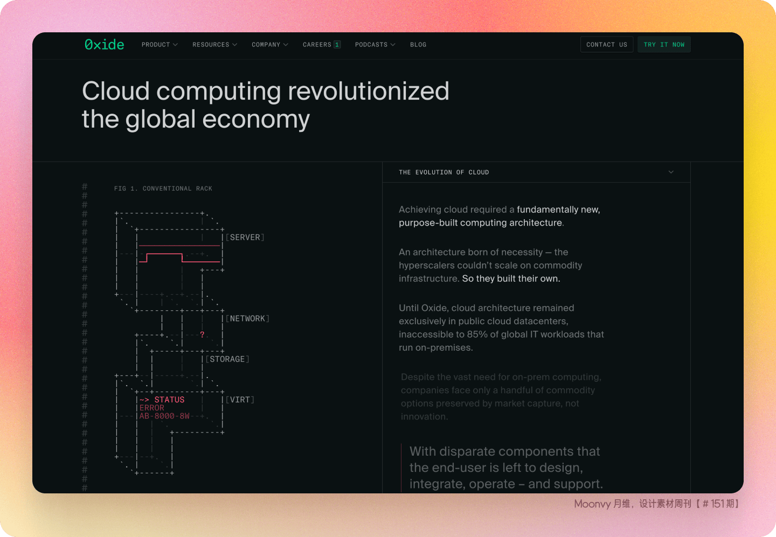
Task: Click the paragraph starting "Despite the vast need"
Action: [501, 397]
